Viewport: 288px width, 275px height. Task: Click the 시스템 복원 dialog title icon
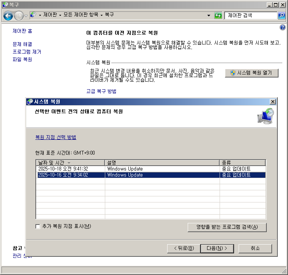point(30,102)
